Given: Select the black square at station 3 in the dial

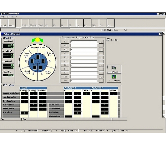Looking at the screenshot, I should [35, 67].
